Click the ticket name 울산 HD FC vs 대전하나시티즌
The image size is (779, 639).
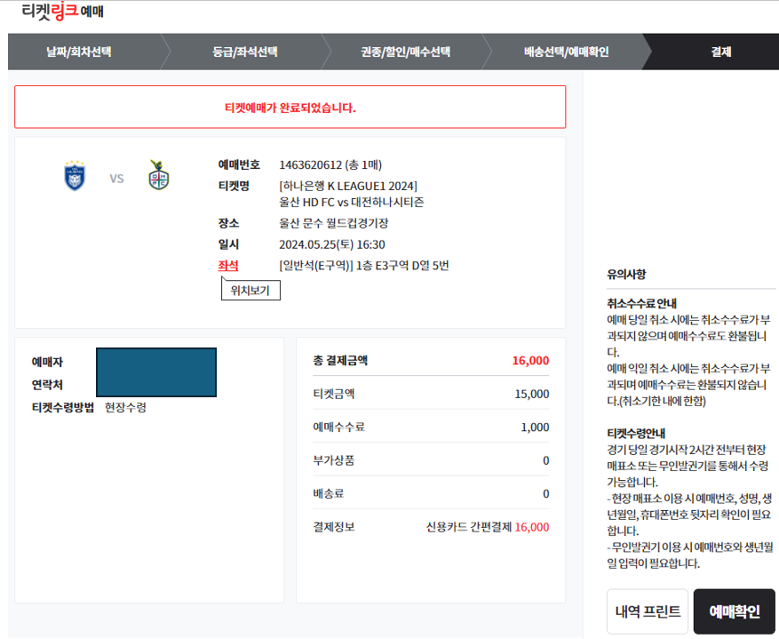351,203
